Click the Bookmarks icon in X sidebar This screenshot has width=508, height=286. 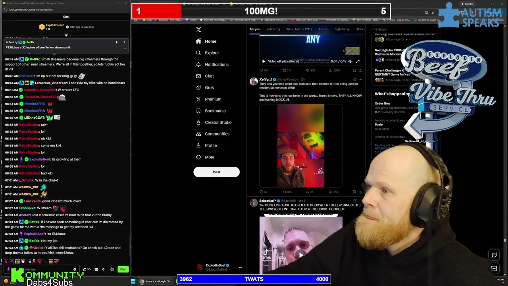tap(198, 111)
